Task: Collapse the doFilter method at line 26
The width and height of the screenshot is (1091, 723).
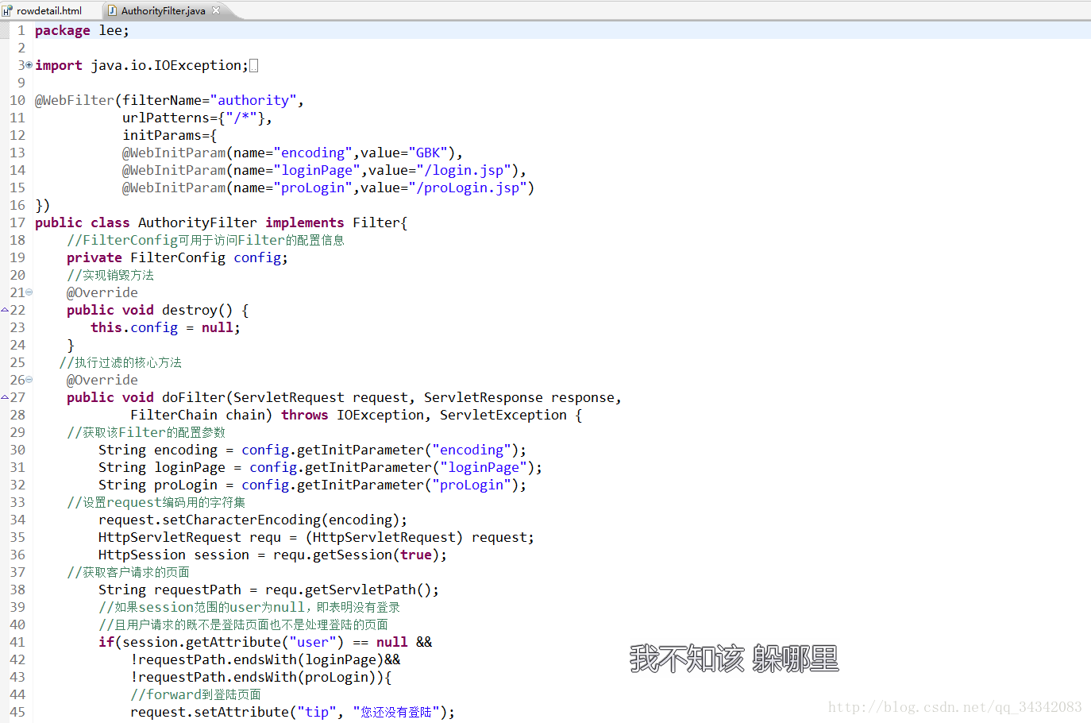Action: click(29, 380)
